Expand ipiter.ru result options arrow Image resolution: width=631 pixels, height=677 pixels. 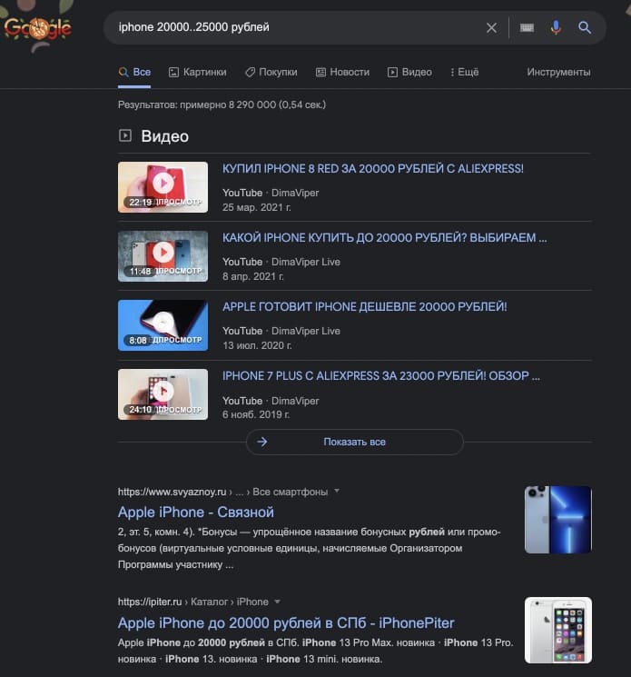click(x=277, y=602)
